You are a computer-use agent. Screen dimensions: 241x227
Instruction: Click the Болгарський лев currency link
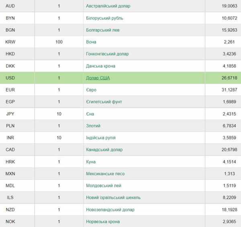point(103,30)
